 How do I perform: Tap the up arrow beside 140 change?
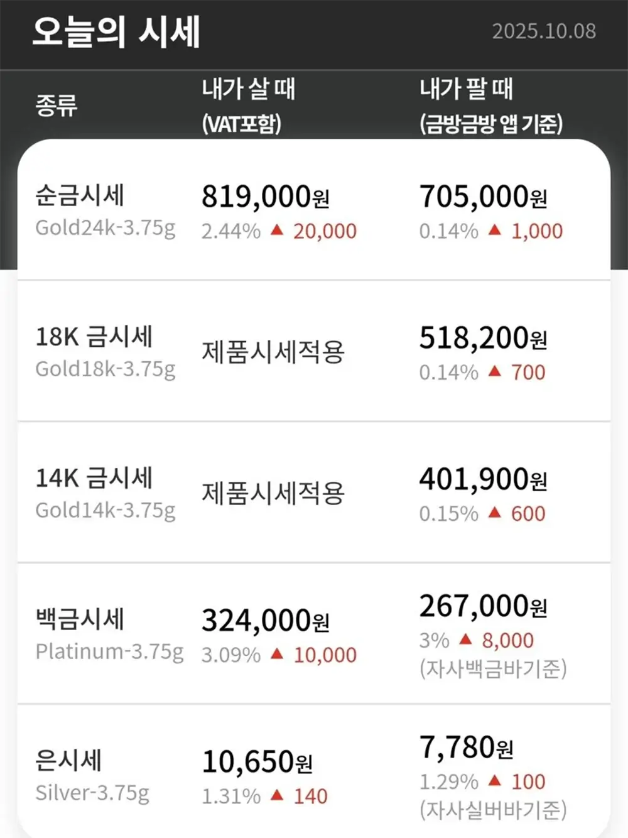[277, 795]
